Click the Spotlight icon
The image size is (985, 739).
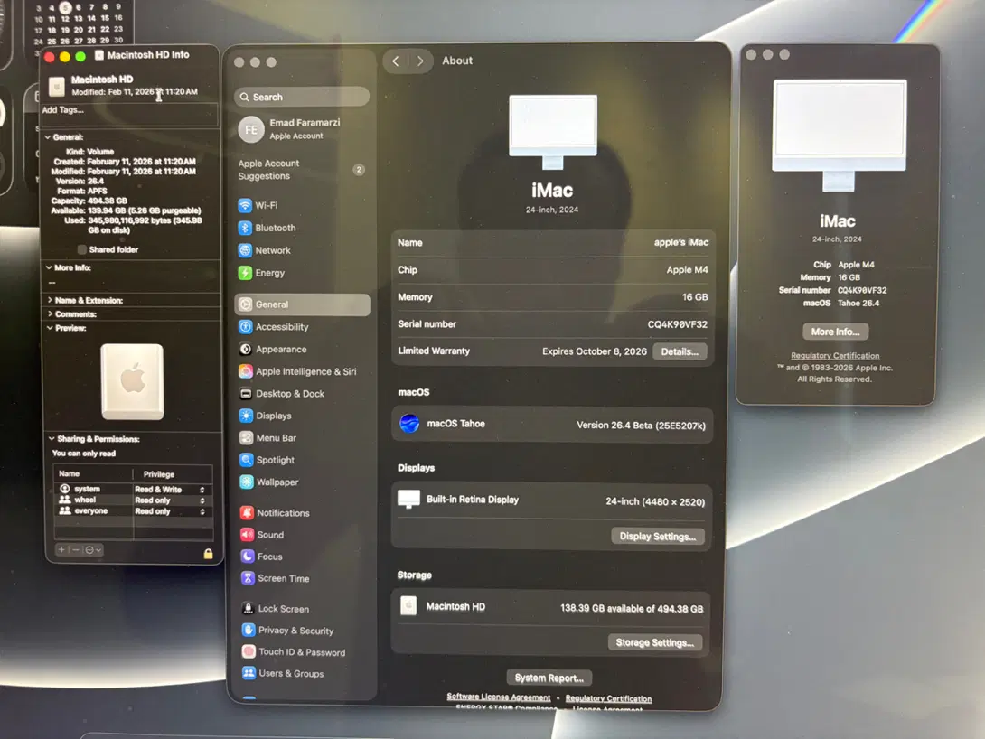pos(246,460)
